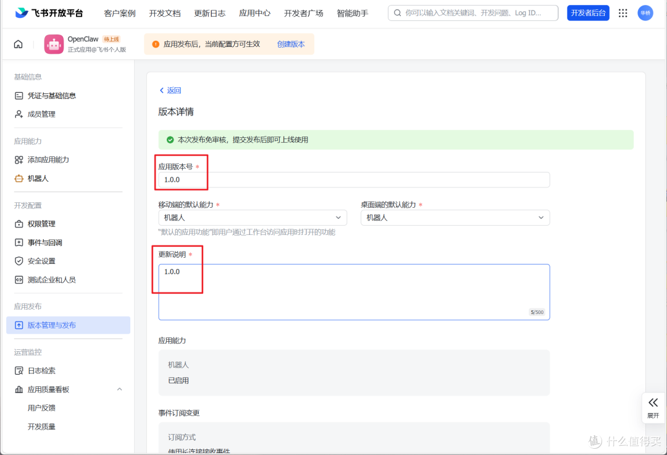Click the green check icon in notice
Viewport: 667px width, 455px height.
click(x=170, y=140)
